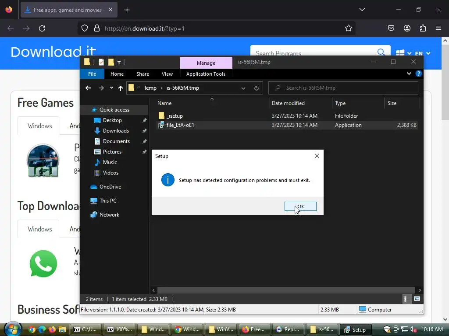Select the _isetup folder
Screen dimensions: 449x336
(x=175, y=115)
